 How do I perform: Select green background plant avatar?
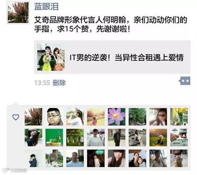pyautogui.click(x=54, y=137)
